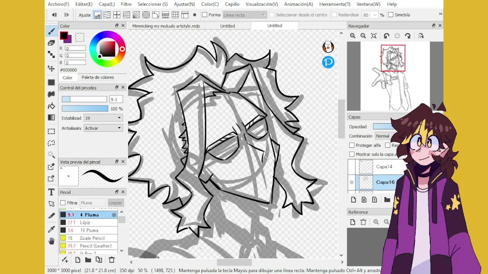
Task: Select the Hand pan tool
Action: click(51, 241)
